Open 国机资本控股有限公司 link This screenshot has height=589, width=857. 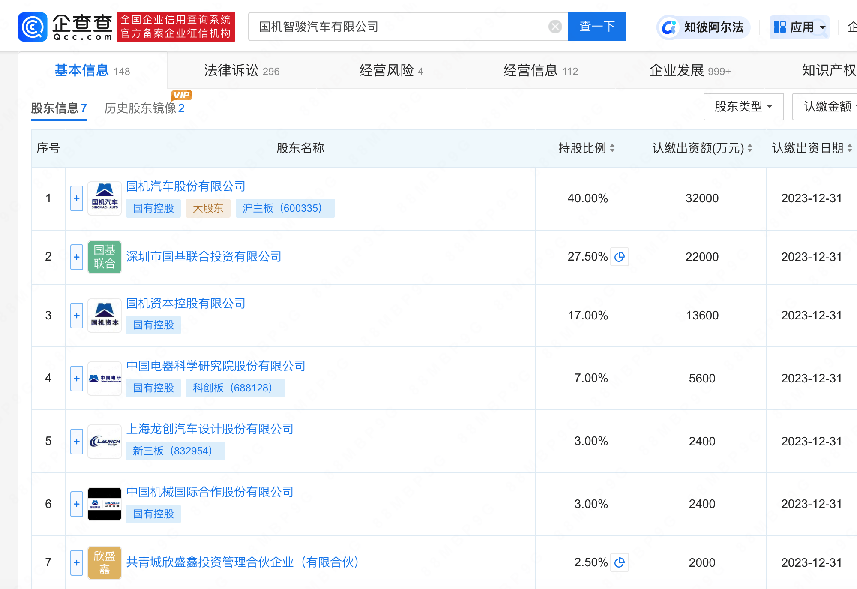186,304
